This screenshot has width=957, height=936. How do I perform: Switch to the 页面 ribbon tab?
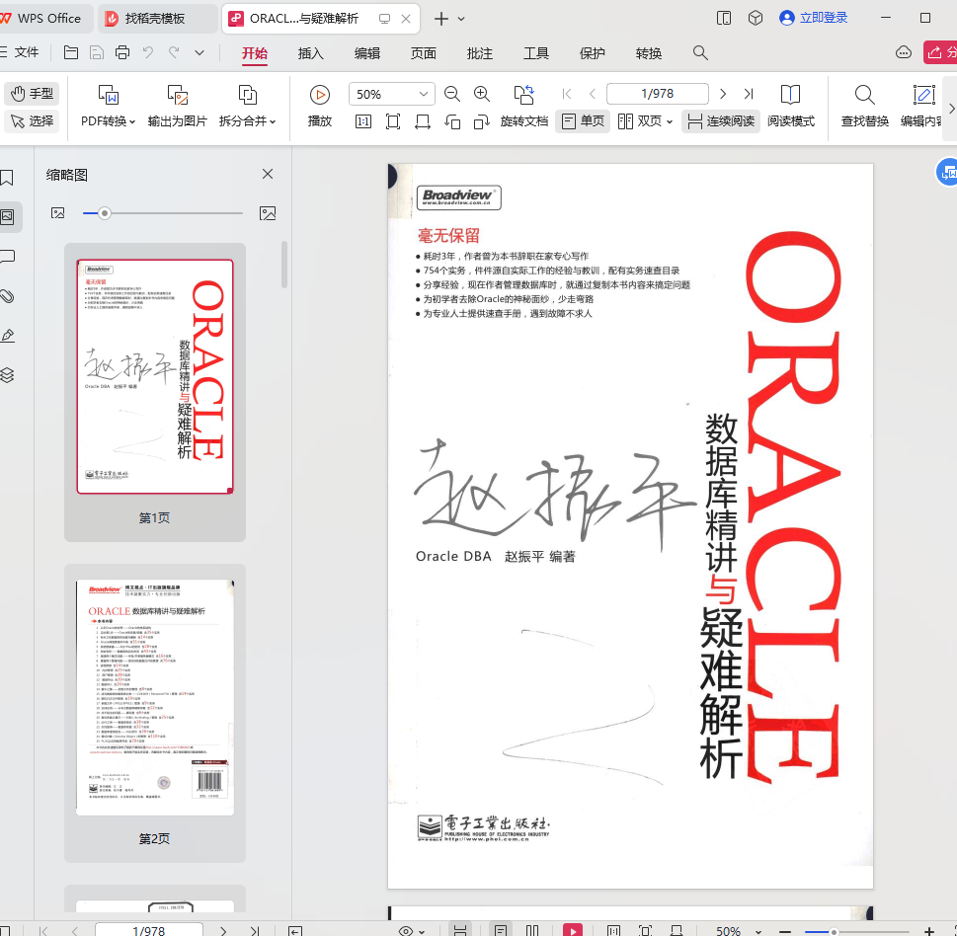(423, 53)
